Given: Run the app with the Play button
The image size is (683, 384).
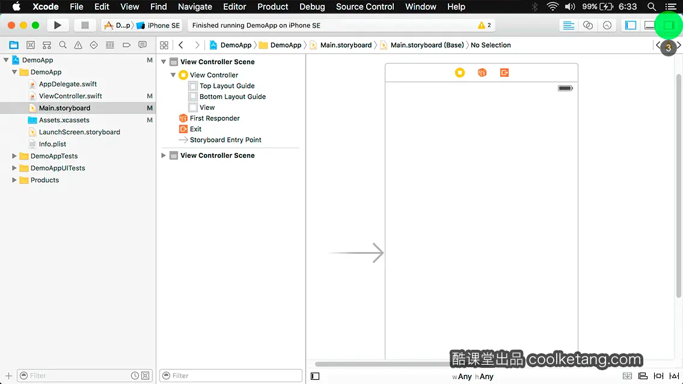Looking at the screenshot, I should [58, 25].
